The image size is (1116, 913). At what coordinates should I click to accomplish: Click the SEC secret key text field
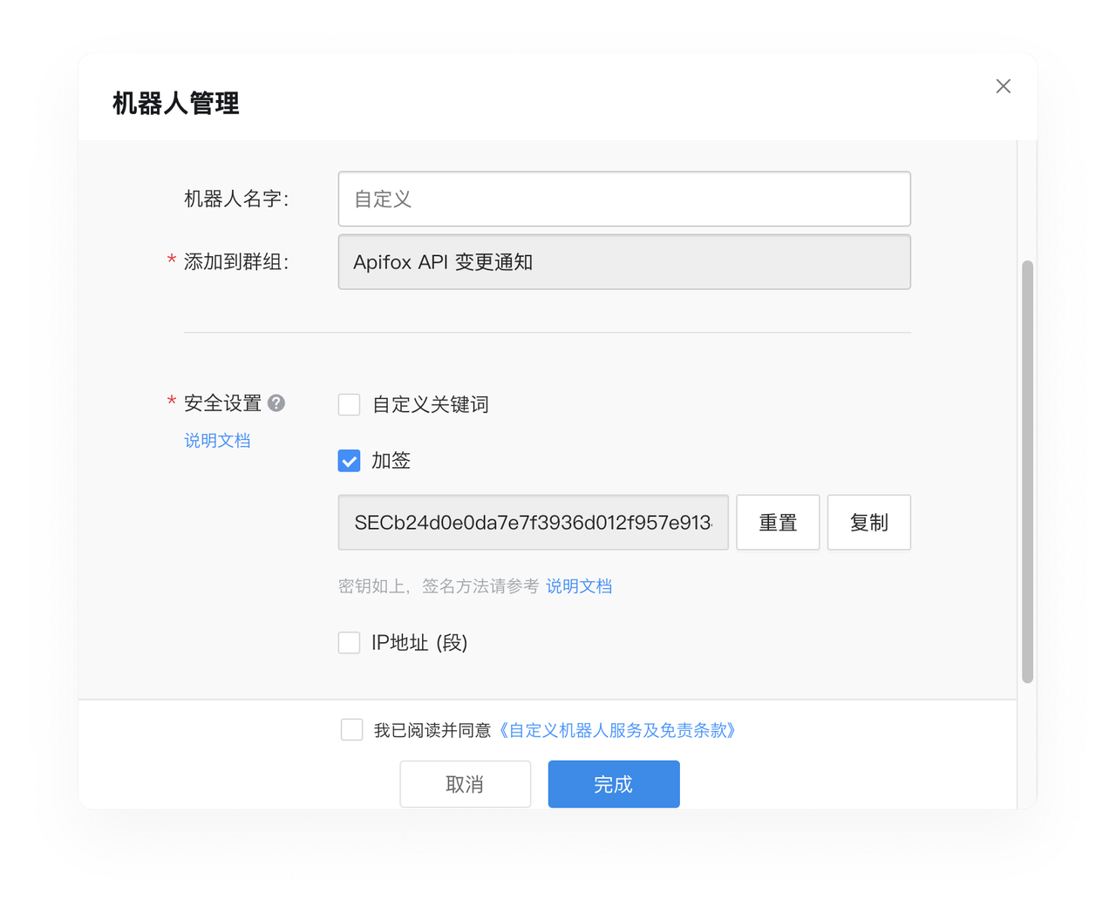533,523
